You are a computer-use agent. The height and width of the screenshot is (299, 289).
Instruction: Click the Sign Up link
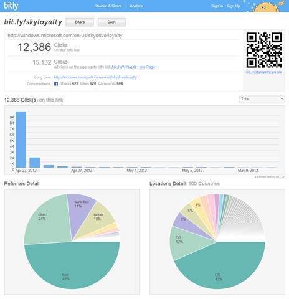coord(234,6)
